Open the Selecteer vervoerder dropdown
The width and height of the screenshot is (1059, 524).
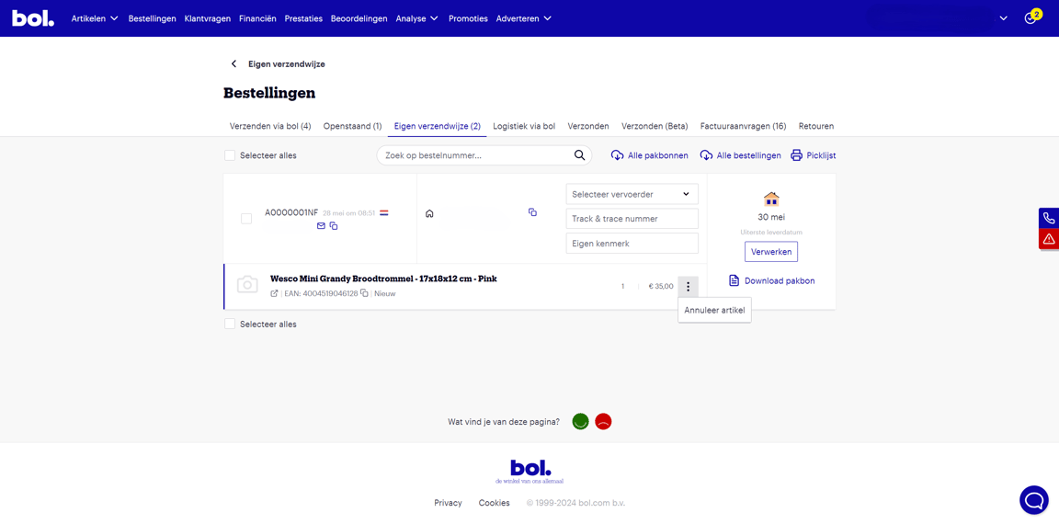[632, 195]
